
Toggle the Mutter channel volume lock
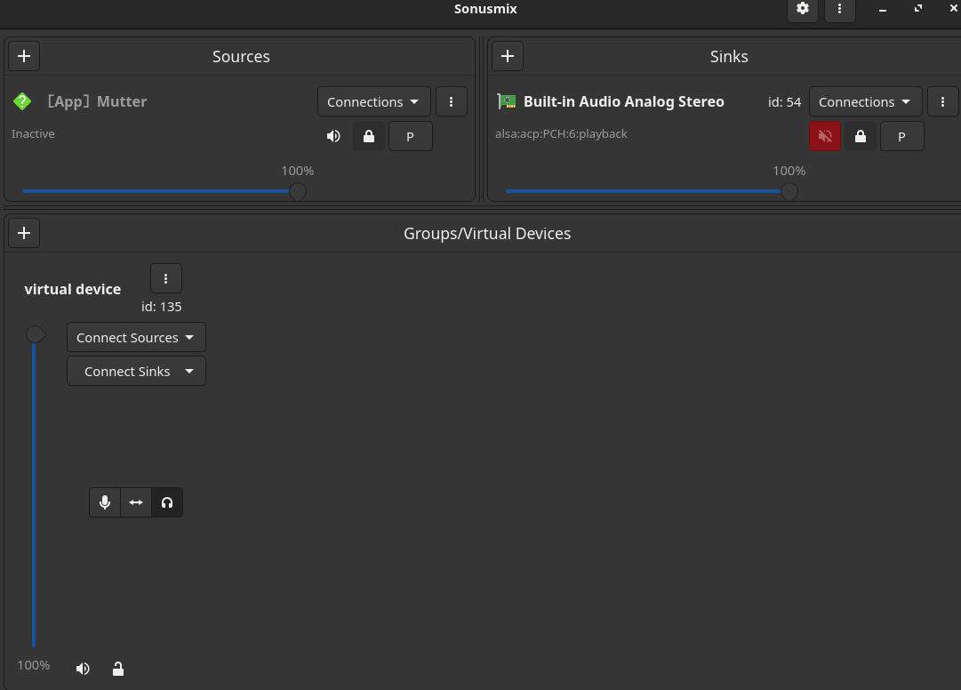[x=369, y=136]
